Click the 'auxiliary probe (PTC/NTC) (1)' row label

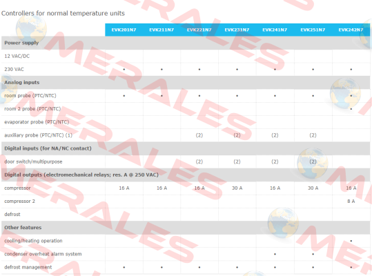click(x=38, y=135)
